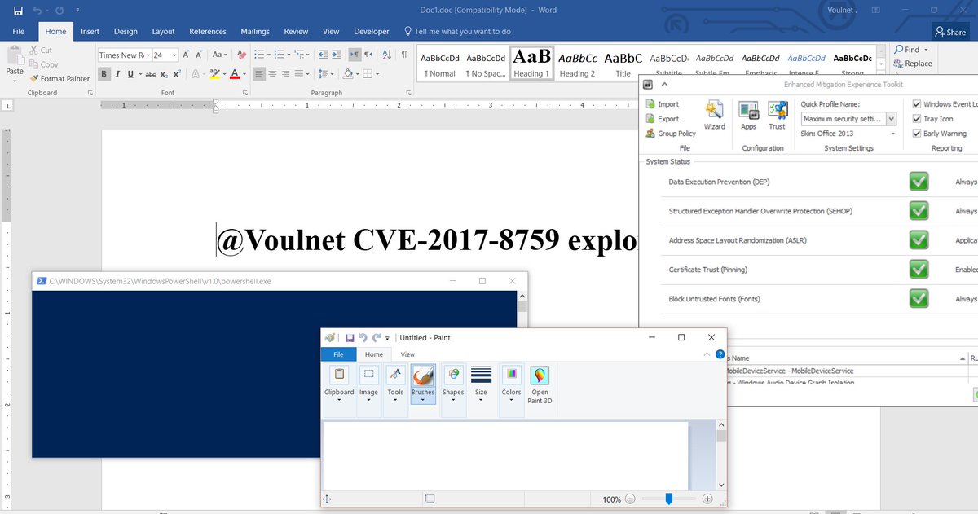
Task: Uncheck Early Warning in EMET Reporting
Action: [x=916, y=133]
